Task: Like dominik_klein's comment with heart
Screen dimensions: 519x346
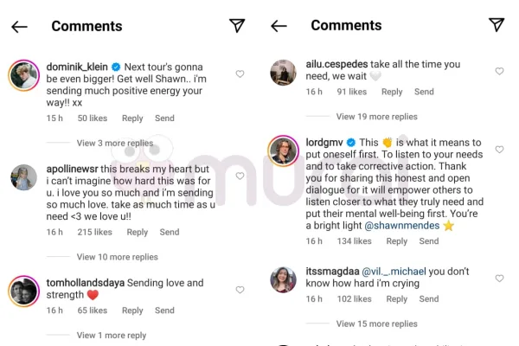Action: pos(240,74)
